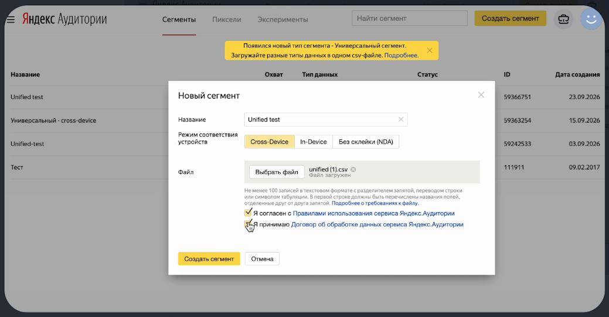Close the yellow notification banner

click(430, 50)
